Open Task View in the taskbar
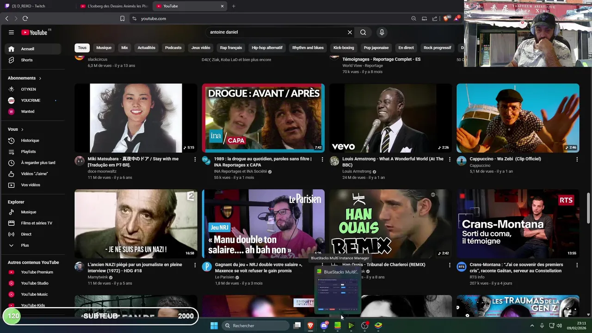The image size is (592, 333). 297,326
